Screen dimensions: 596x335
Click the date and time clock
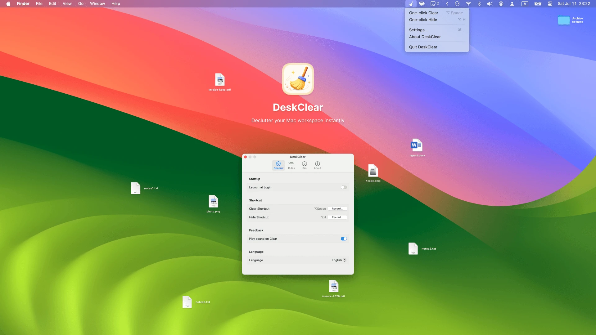(574, 4)
